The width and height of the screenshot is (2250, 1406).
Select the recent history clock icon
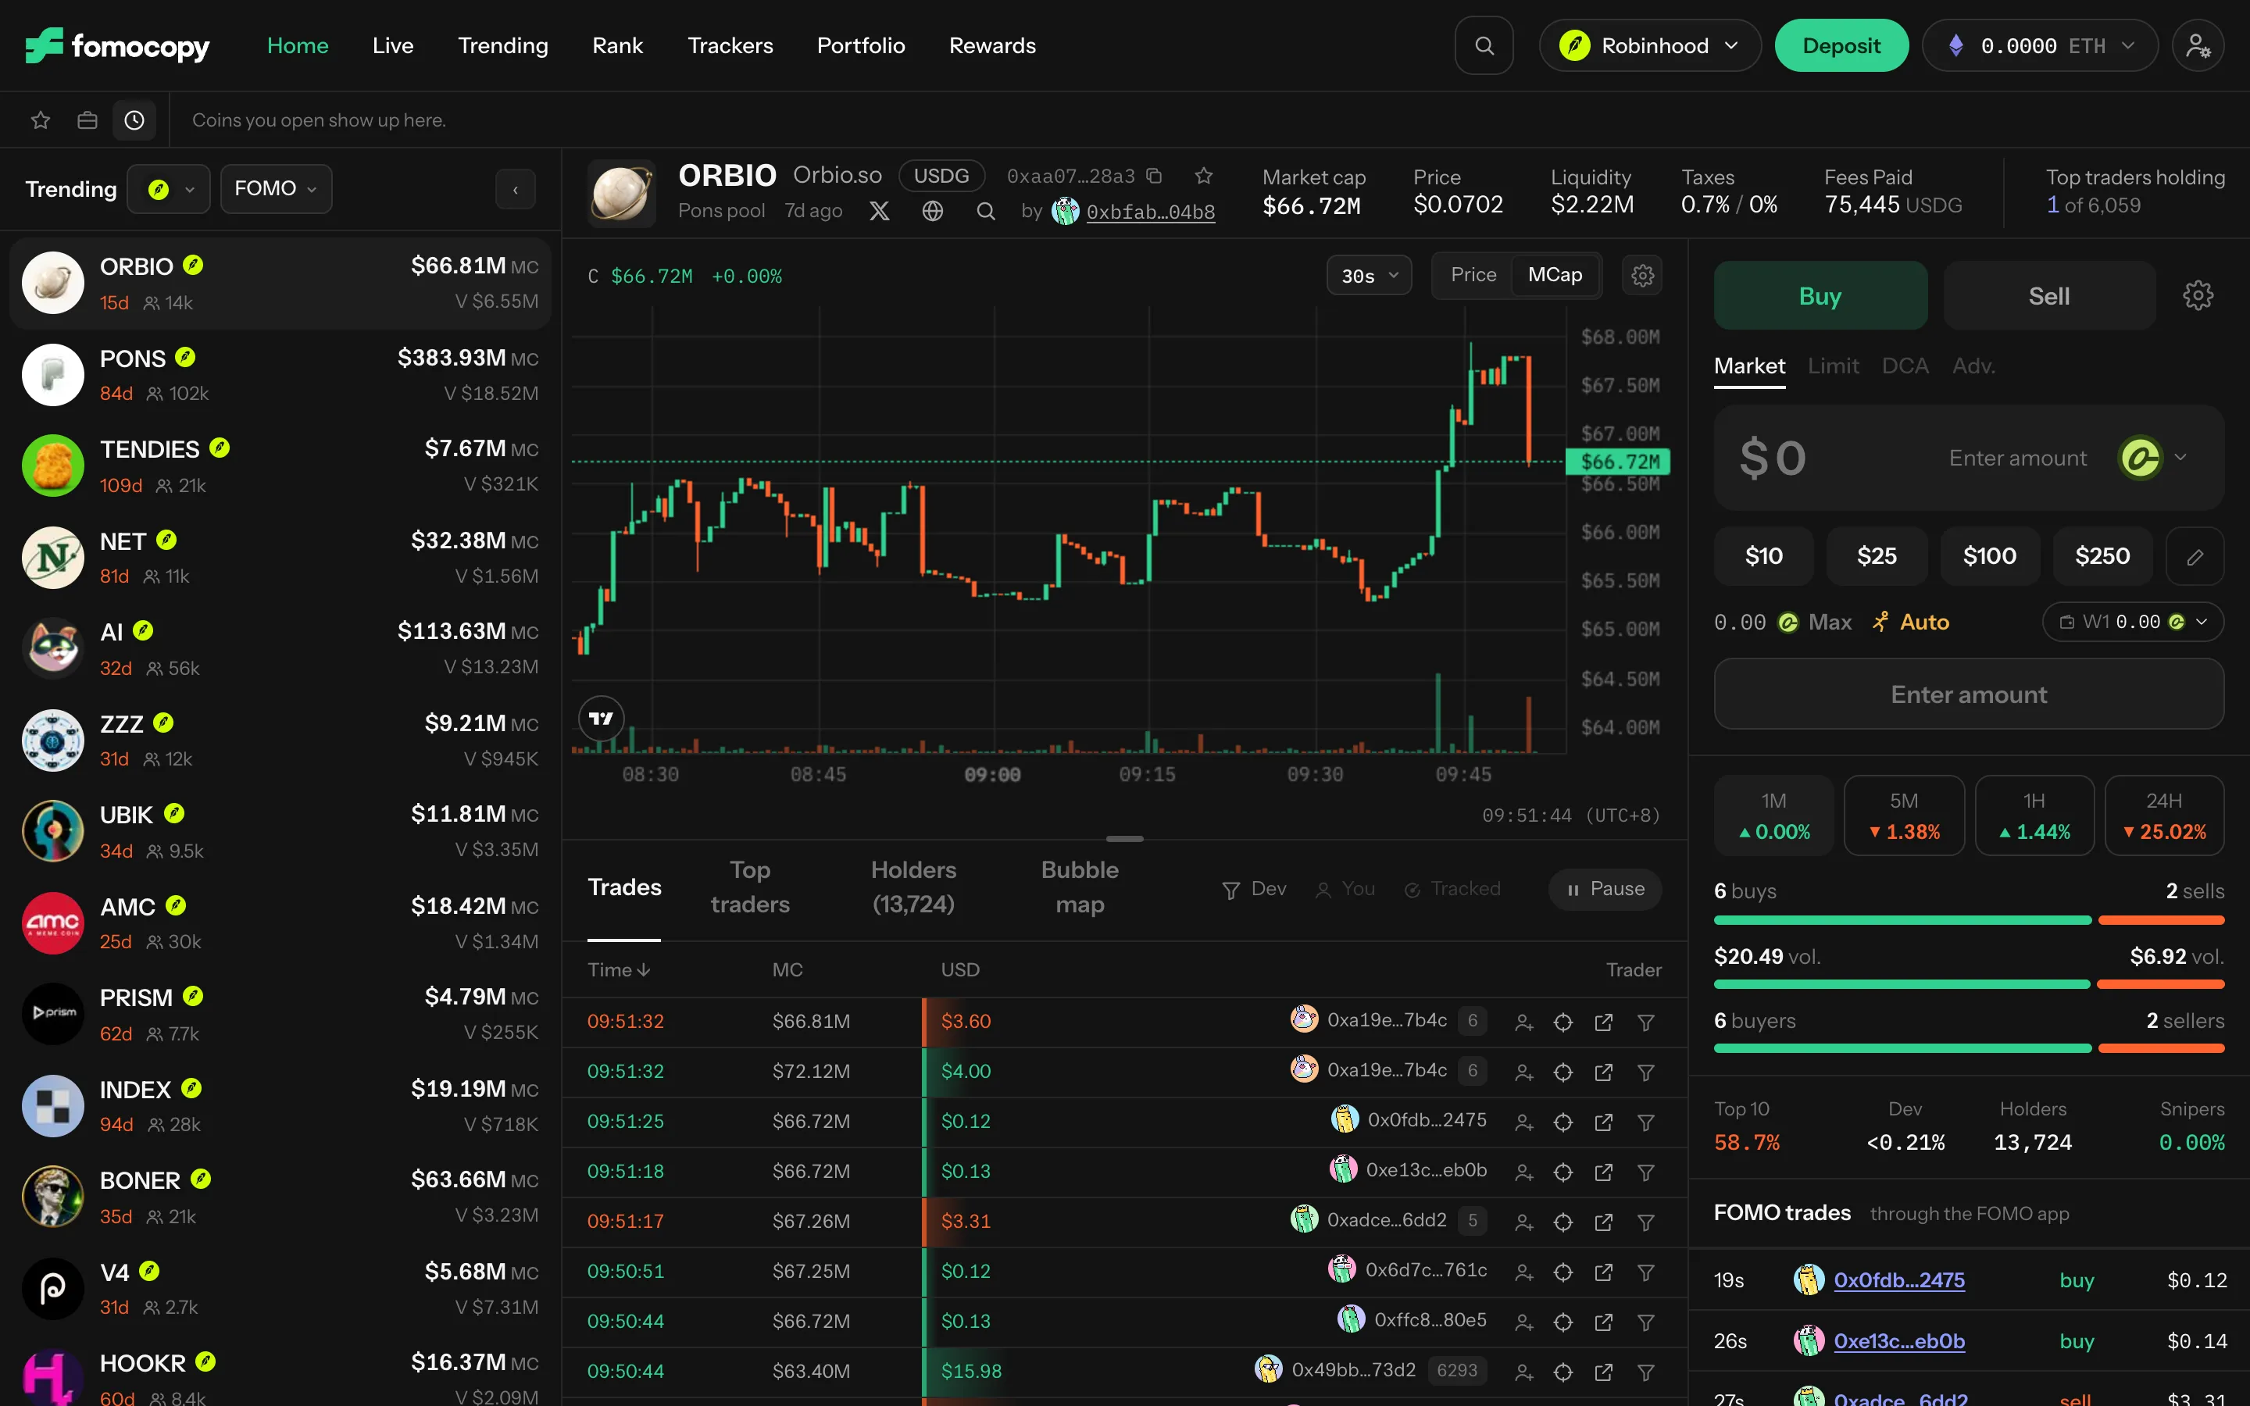click(134, 120)
